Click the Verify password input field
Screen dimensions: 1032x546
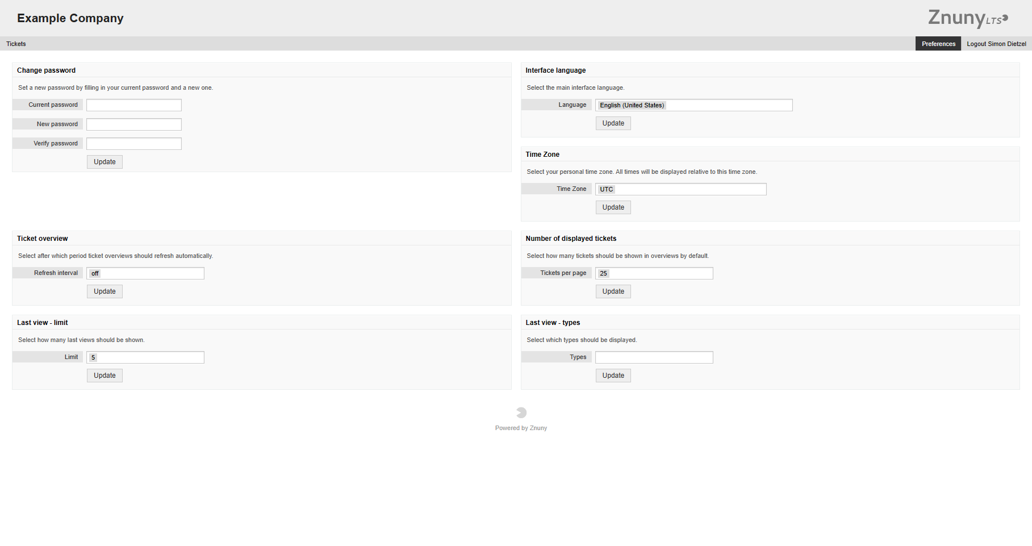click(133, 143)
